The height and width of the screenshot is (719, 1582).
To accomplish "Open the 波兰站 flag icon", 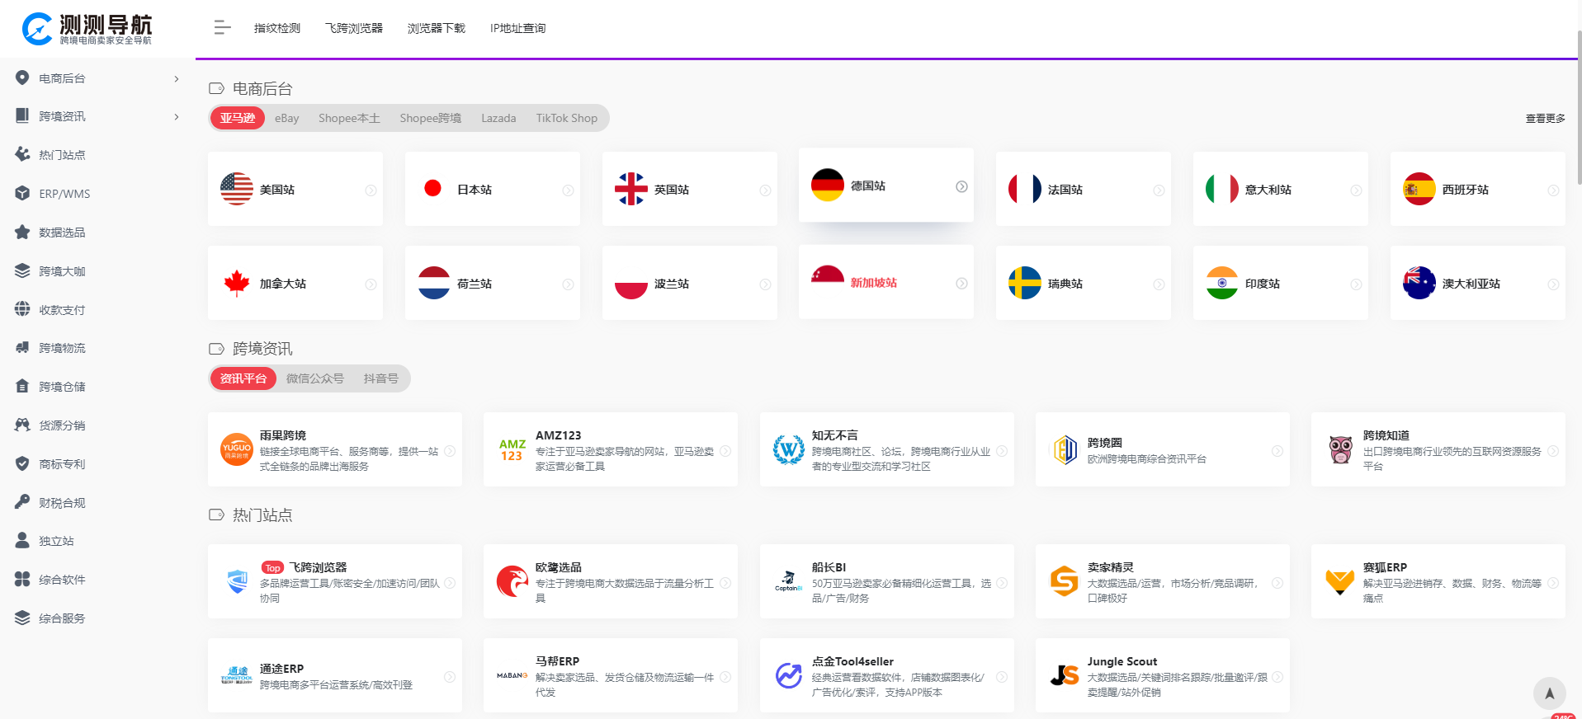I will coord(631,283).
